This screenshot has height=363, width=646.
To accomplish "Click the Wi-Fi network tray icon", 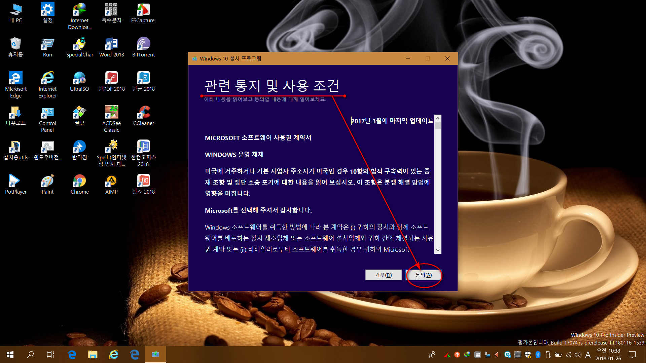I will (569, 355).
